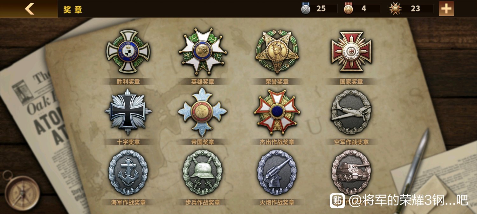Select the tank combat badge
The height and width of the screenshot is (214, 477).
351,172
